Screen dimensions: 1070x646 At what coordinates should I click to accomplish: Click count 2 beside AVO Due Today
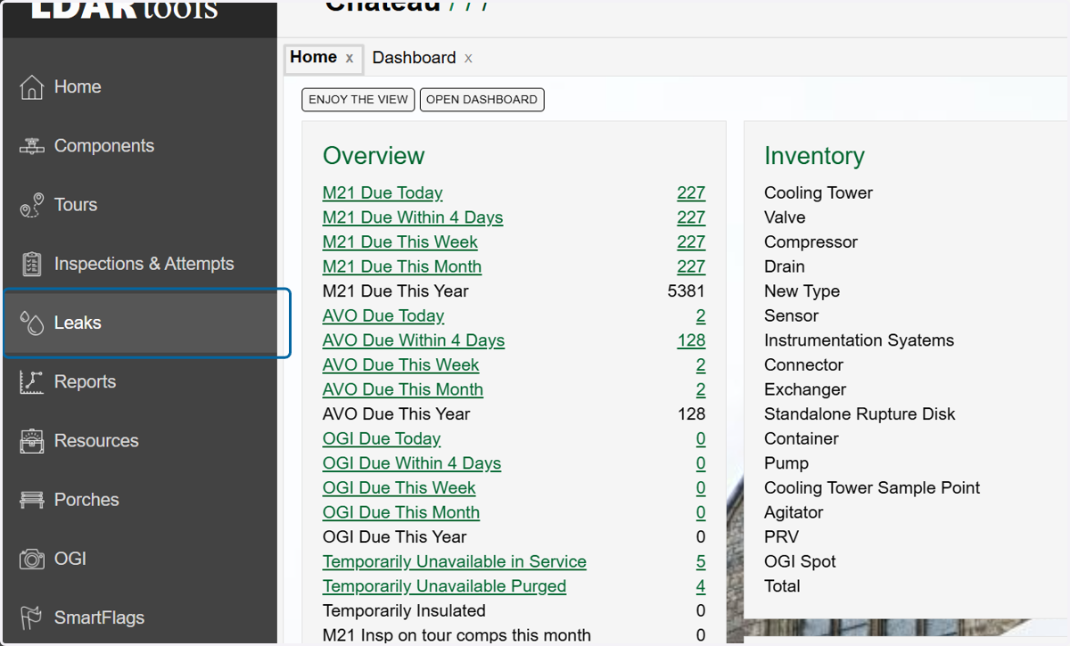point(701,316)
